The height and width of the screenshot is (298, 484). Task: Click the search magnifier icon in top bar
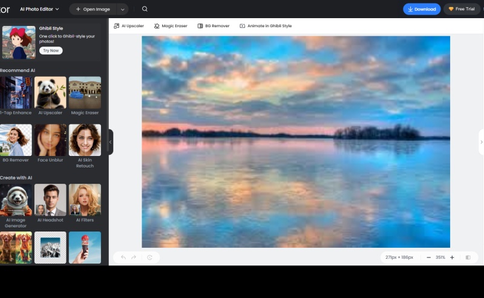145,9
